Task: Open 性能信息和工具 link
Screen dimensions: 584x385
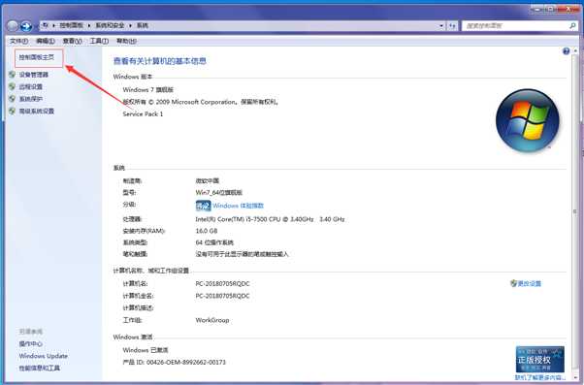Action: [40, 369]
